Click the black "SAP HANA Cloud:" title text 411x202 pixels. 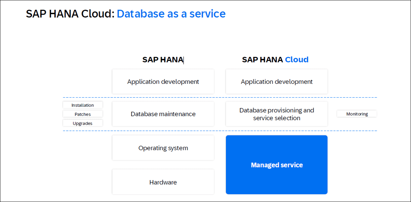click(x=70, y=14)
